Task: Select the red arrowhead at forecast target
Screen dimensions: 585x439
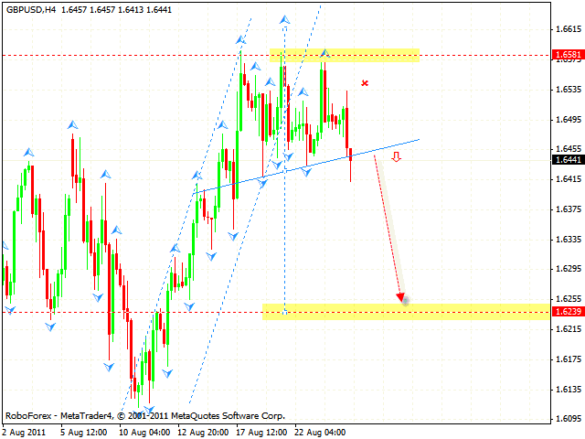Action: coord(401,297)
